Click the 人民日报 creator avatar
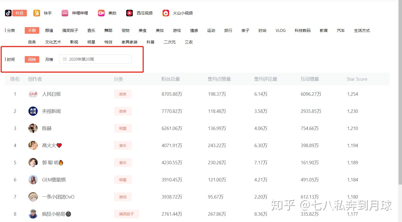Viewport: 402px width, 222px height. click(33, 94)
